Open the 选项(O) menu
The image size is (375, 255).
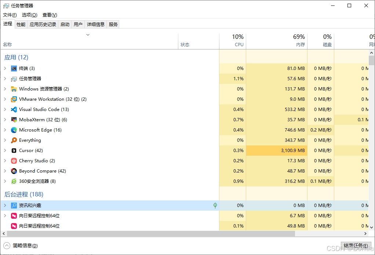(30, 15)
